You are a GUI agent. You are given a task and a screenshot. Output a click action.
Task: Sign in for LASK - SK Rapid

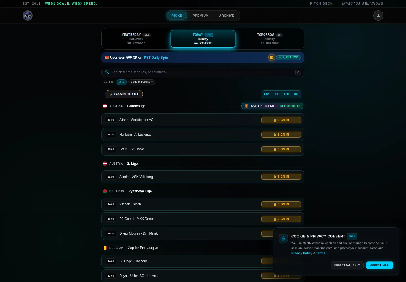coord(281,149)
